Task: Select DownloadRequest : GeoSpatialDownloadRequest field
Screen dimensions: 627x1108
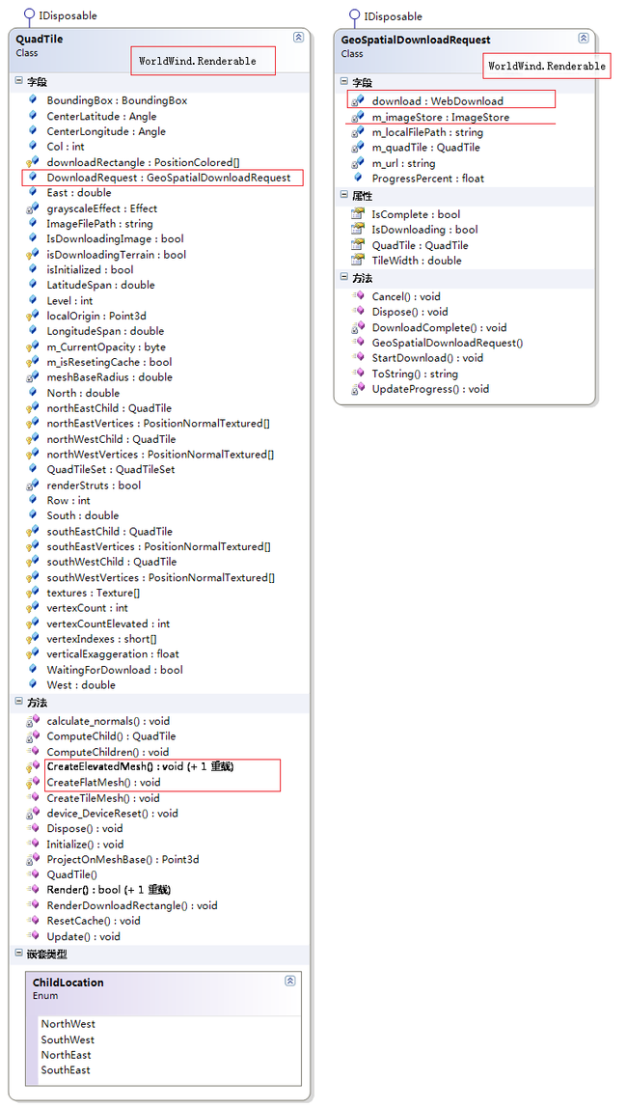Action: click(169, 178)
